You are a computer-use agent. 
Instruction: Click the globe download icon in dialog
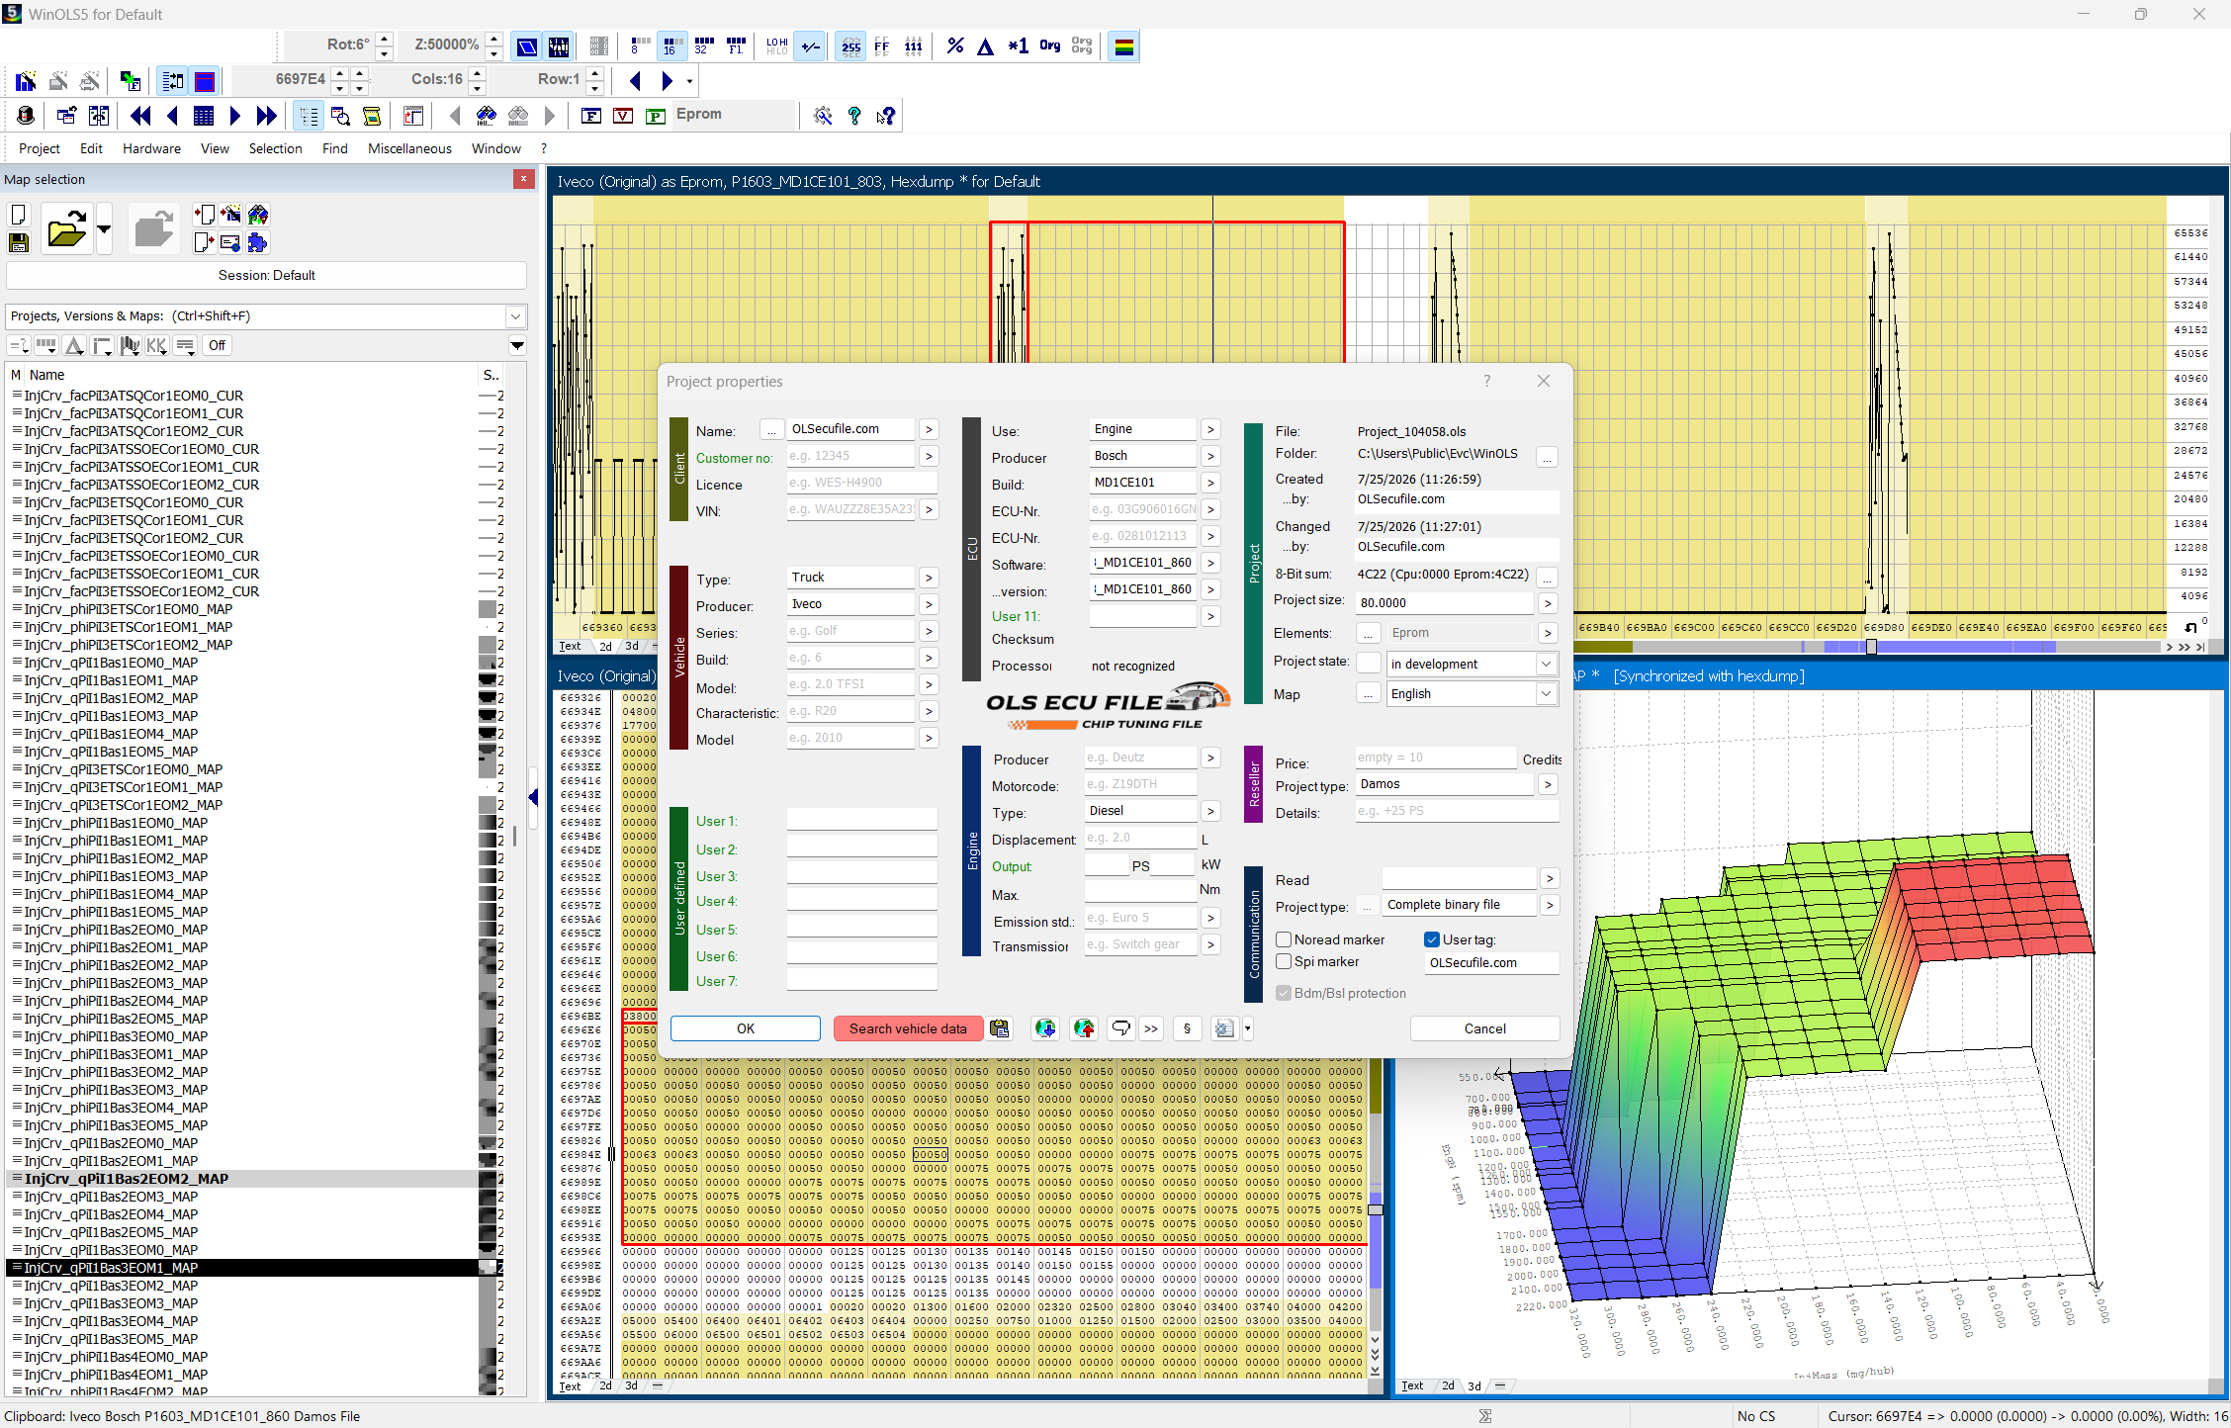tap(1045, 1028)
